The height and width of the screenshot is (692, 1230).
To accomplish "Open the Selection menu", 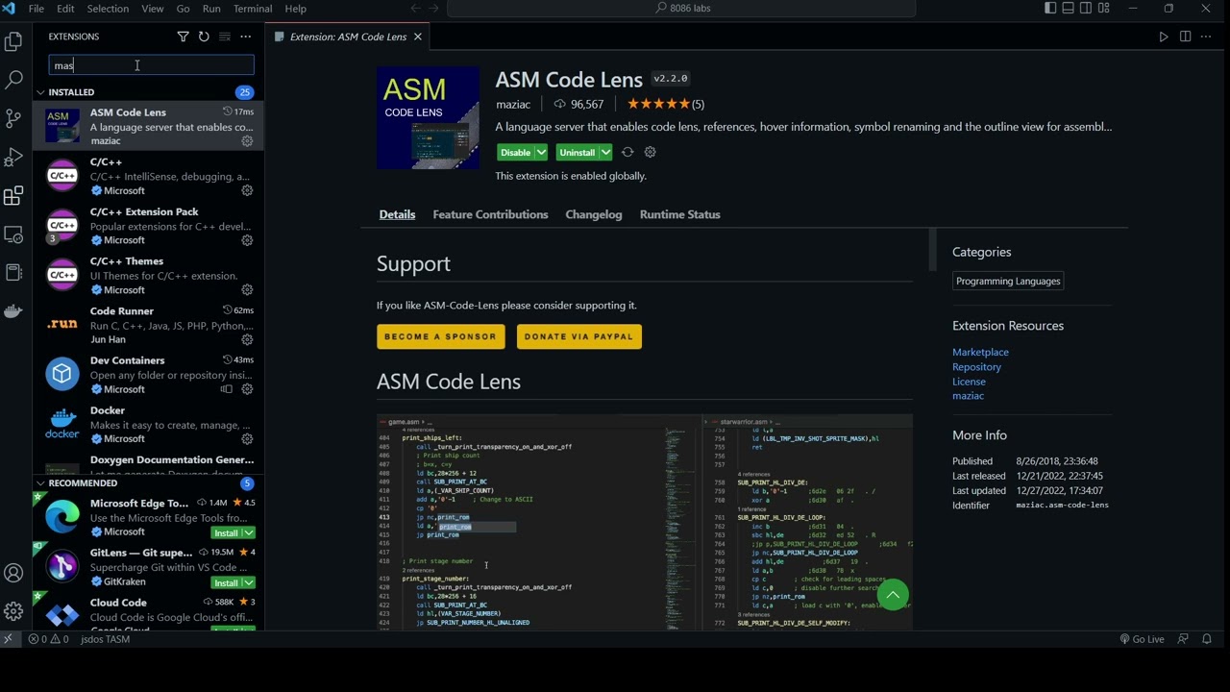I will tap(108, 9).
